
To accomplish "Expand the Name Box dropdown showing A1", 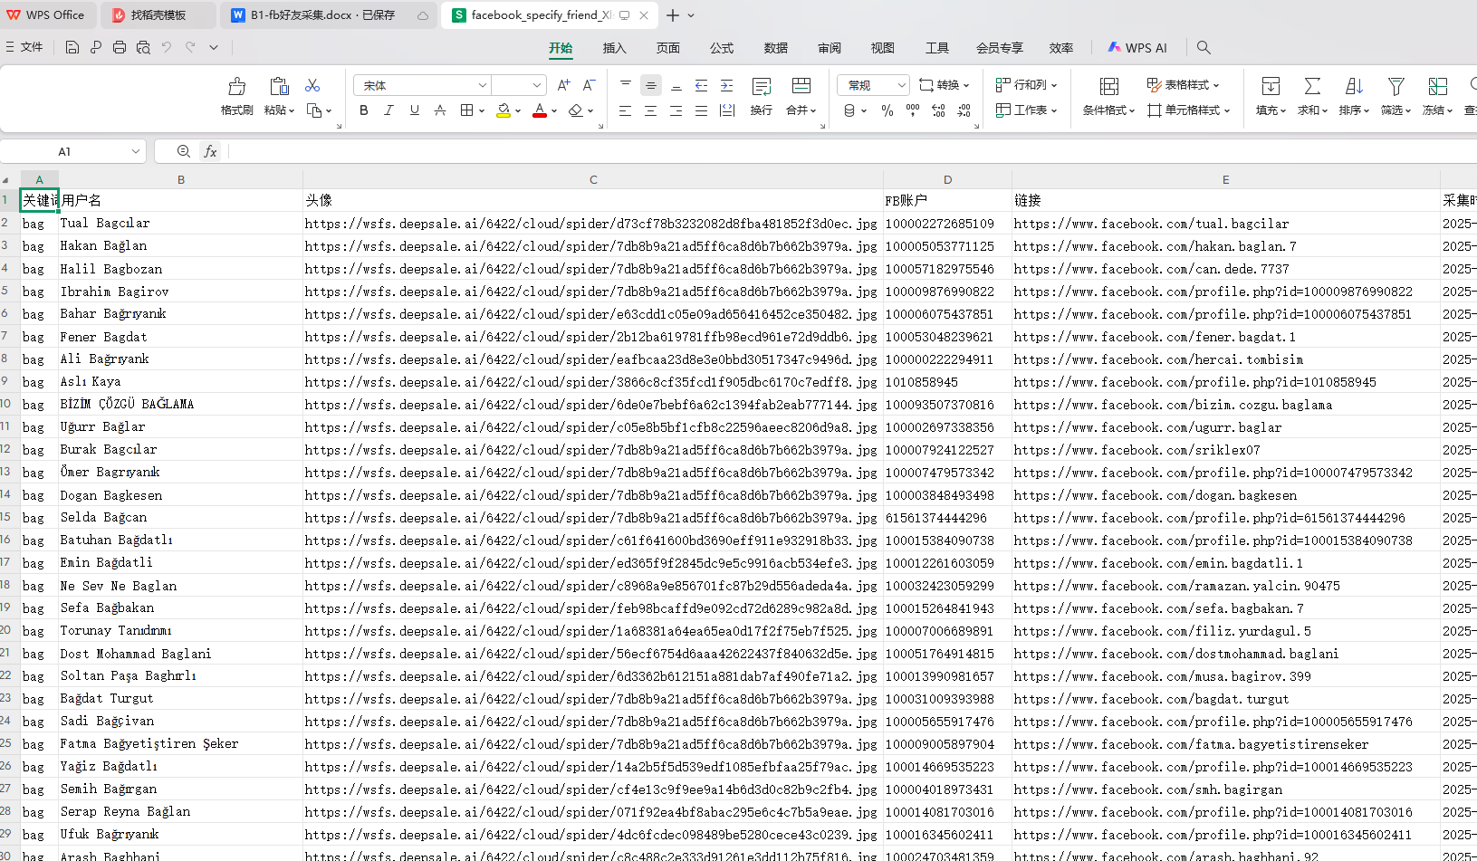I will [135, 151].
